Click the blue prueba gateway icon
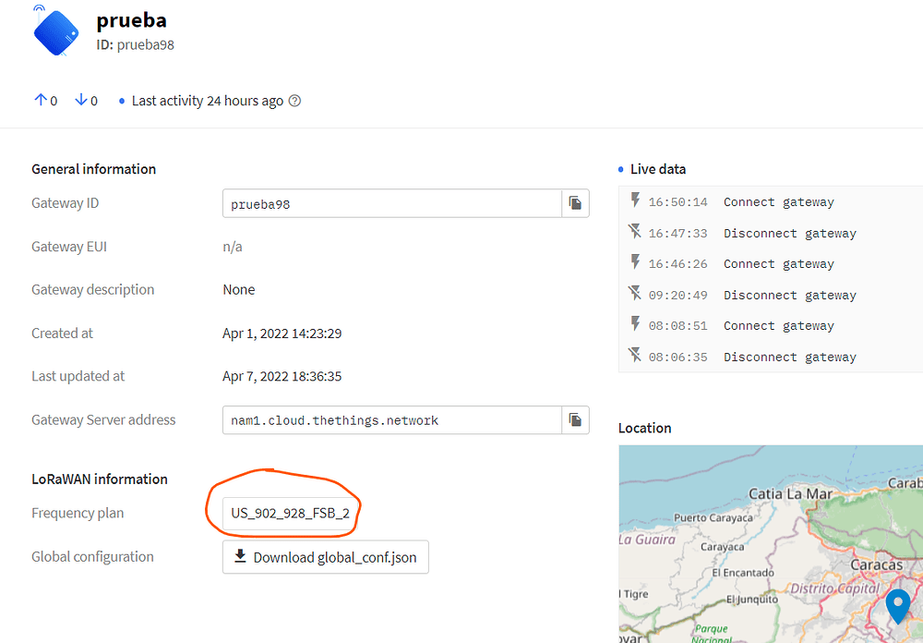 55,31
